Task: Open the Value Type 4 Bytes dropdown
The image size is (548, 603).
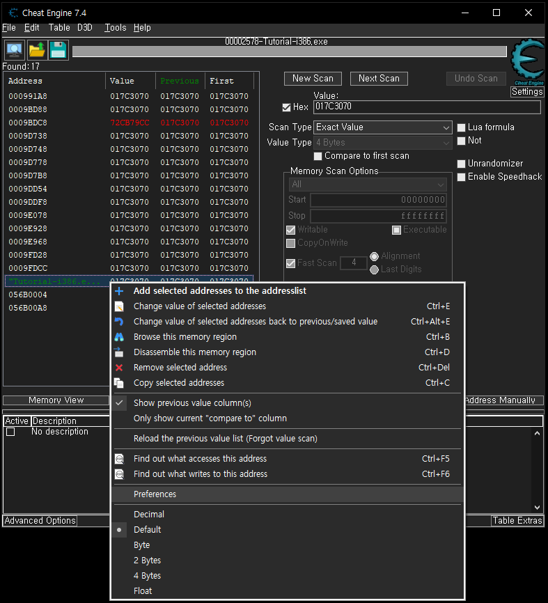Action: click(383, 143)
